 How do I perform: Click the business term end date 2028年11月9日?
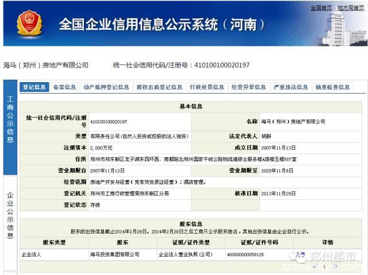click(277, 171)
